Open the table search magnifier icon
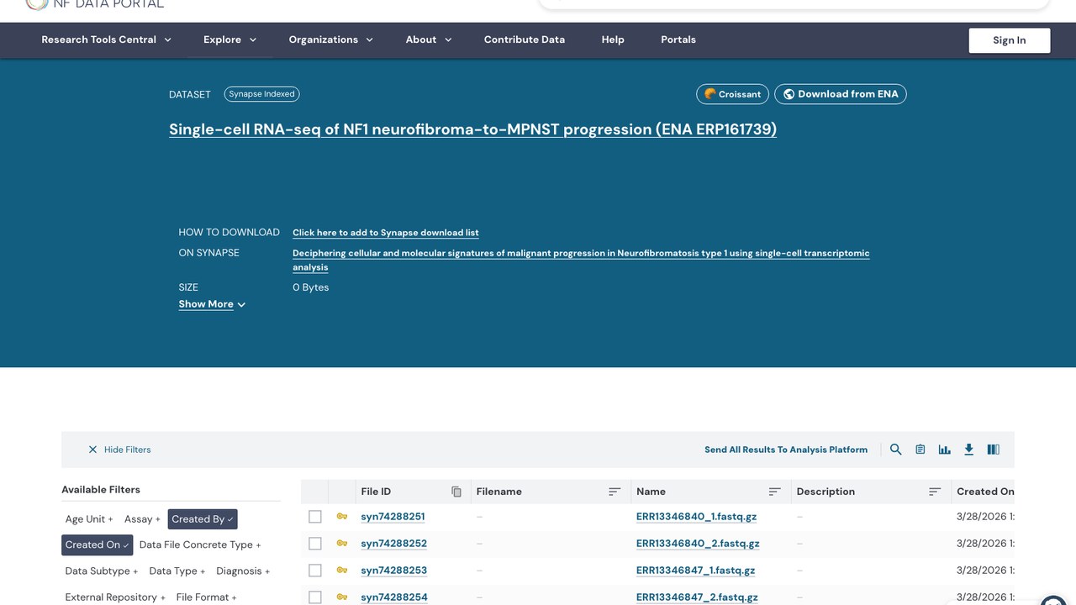1076x605 pixels. tap(896, 450)
